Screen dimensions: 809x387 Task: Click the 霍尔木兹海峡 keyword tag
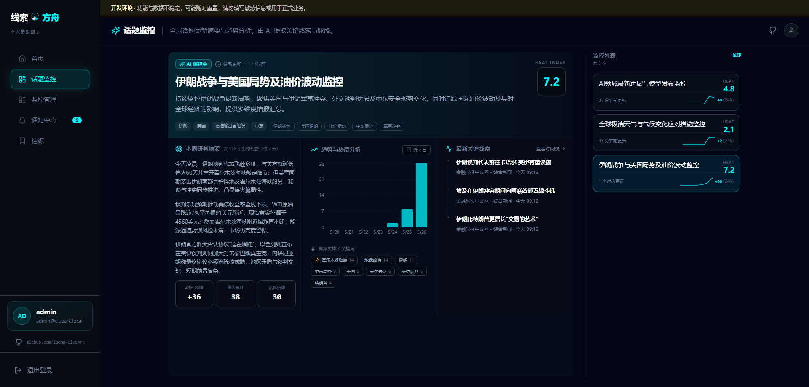[334, 260]
